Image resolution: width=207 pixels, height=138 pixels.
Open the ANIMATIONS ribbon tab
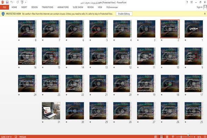(63, 7)
